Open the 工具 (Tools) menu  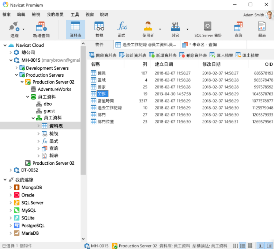75,15
